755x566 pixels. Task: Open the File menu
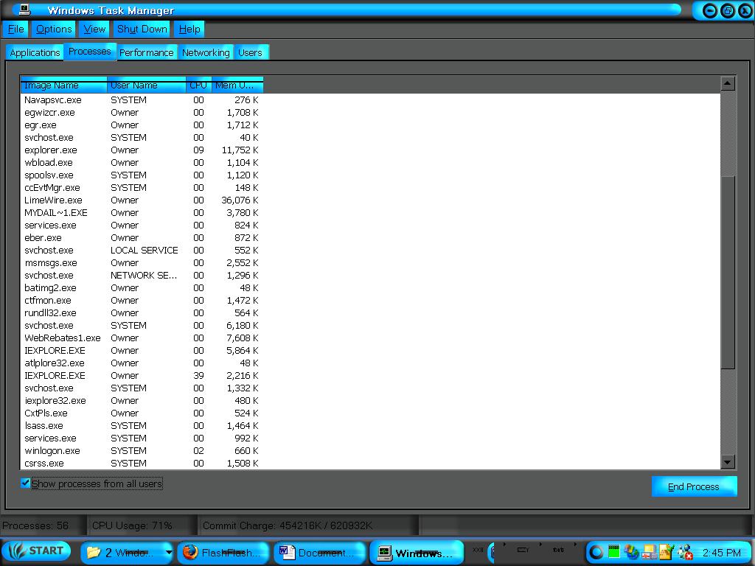pyautogui.click(x=16, y=29)
